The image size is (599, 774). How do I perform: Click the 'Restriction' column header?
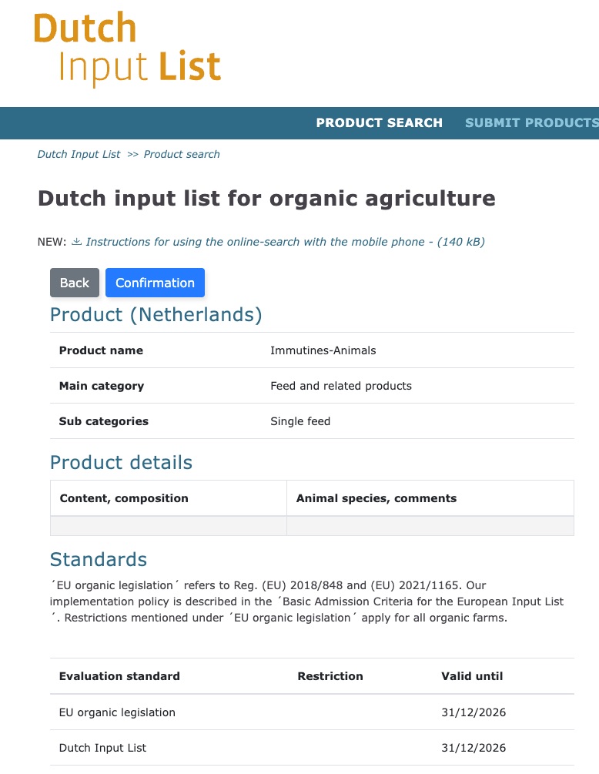click(x=330, y=676)
